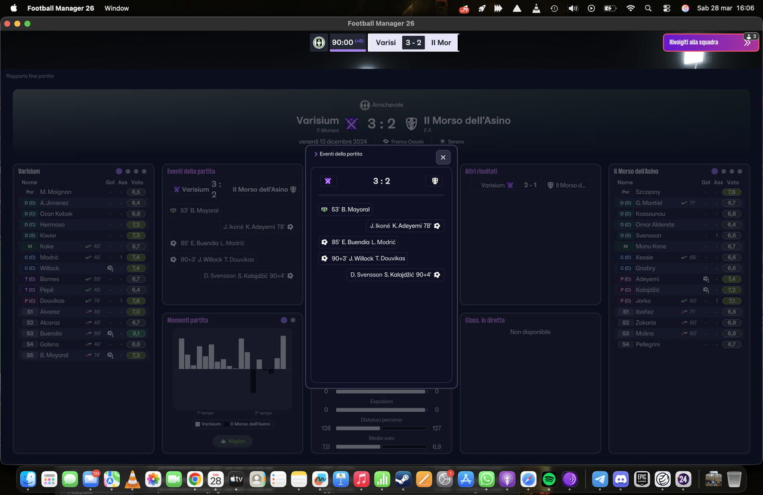The height and width of the screenshot is (495, 763).
Task: Select the D. Svensson S. Kalajdžić 90+4' event in popup
Action: click(x=395, y=275)
